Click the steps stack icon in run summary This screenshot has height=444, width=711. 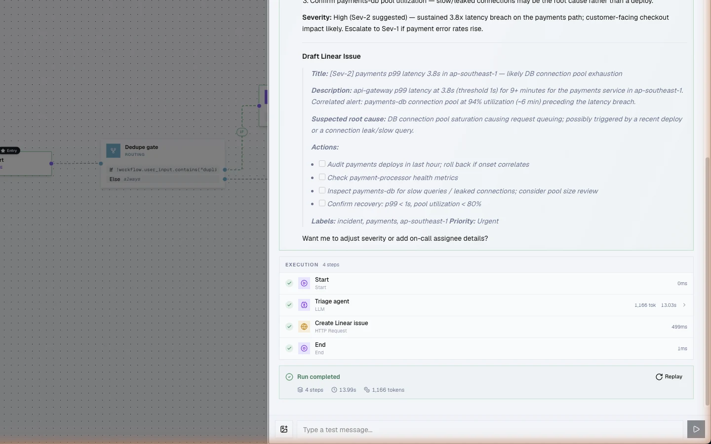[x=300, y=390]
